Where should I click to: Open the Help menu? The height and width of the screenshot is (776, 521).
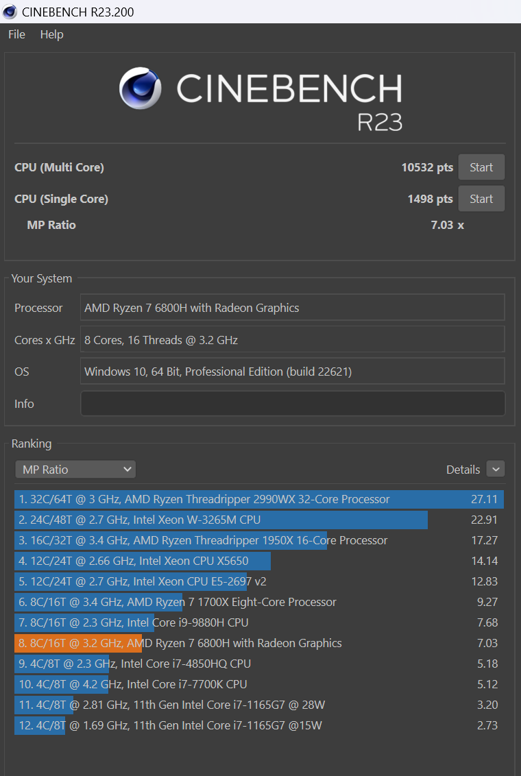(x=52, y=35)
